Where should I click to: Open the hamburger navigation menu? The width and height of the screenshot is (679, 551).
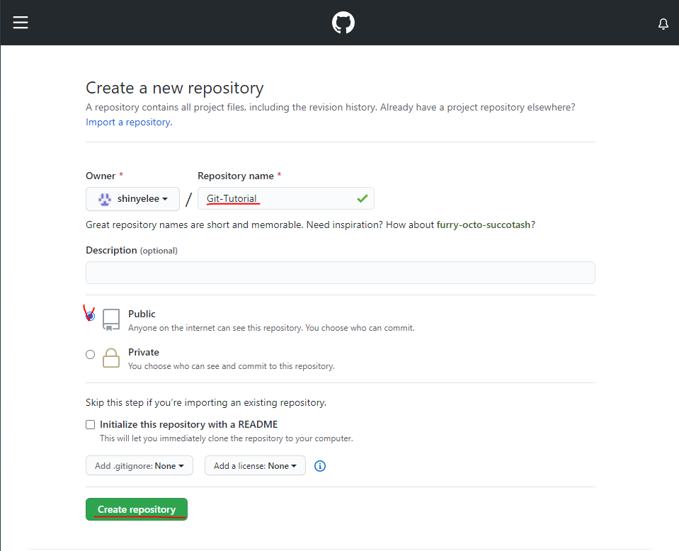21,23
